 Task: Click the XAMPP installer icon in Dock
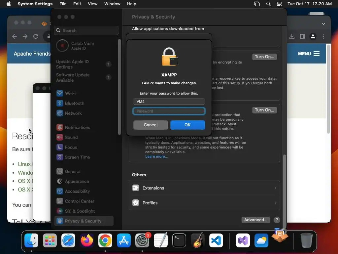280,235
